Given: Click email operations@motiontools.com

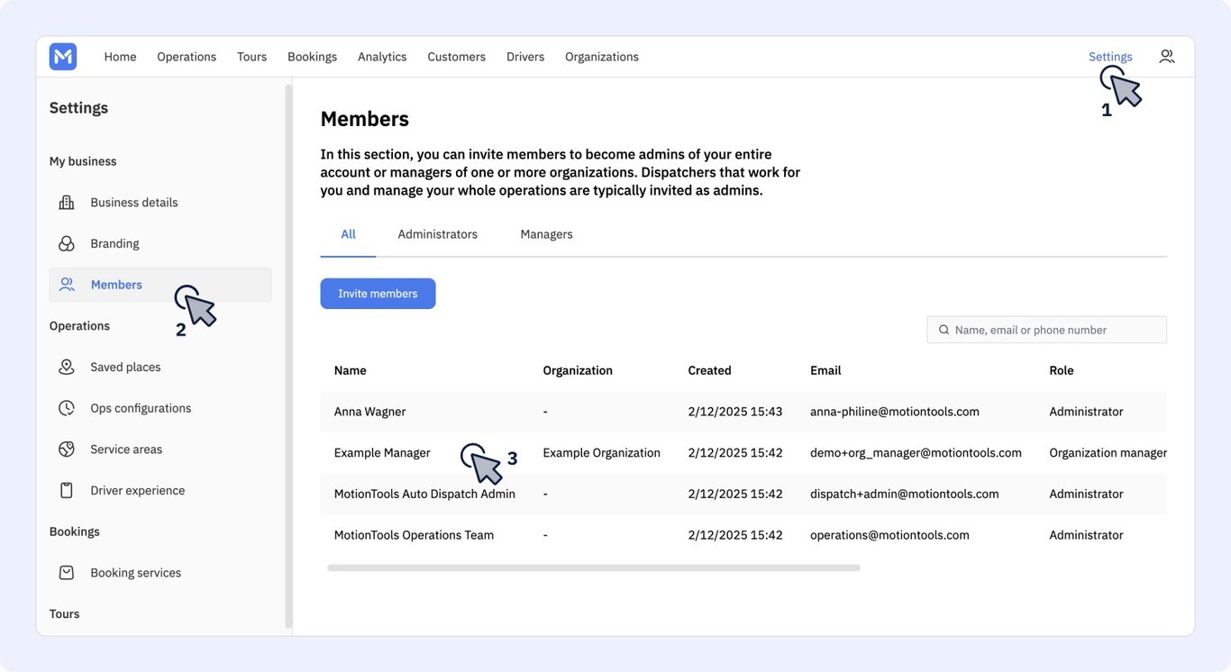Looking at the screenshot, I should (x=889, y=535).
